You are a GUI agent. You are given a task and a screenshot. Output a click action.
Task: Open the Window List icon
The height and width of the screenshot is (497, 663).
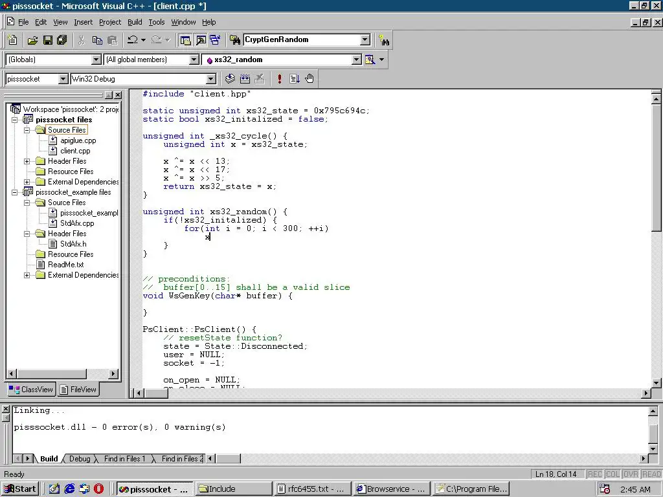pos(215,40)
